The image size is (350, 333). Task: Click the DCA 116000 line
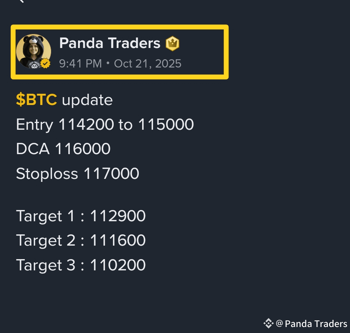coord(63,149)
